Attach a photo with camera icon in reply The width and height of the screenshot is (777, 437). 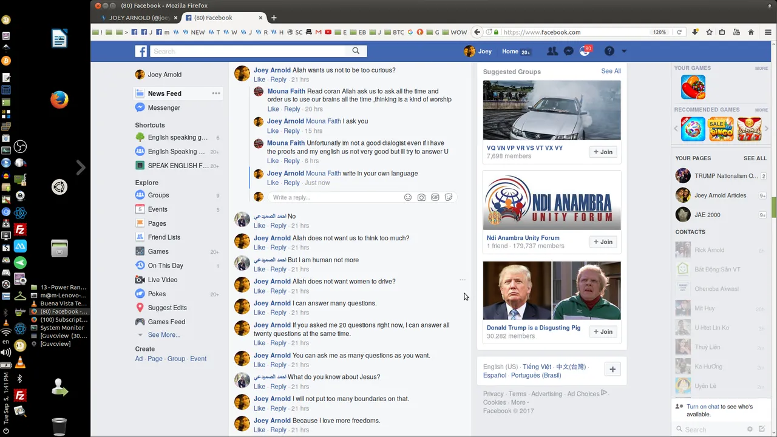coord(421,197)
